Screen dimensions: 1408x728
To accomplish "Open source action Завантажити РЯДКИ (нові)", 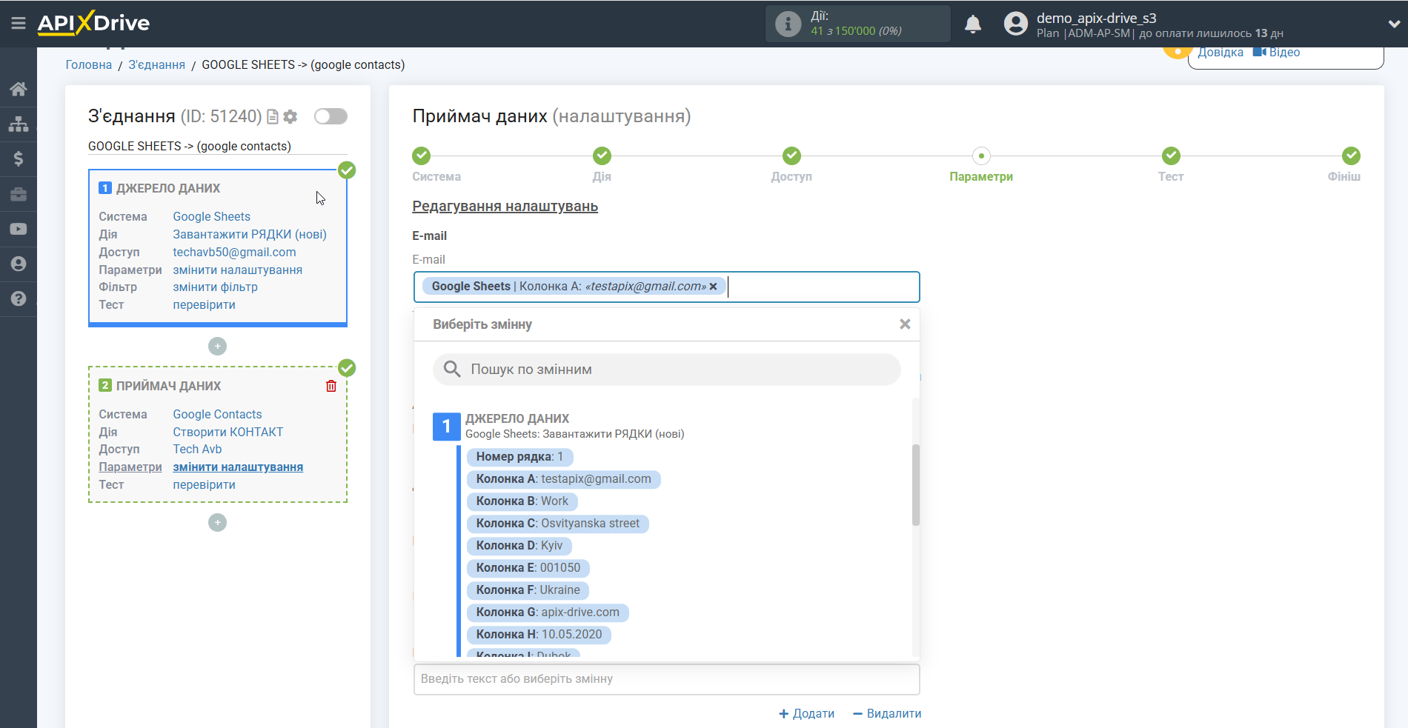I will pyautogui.click(x=250, y=234).
